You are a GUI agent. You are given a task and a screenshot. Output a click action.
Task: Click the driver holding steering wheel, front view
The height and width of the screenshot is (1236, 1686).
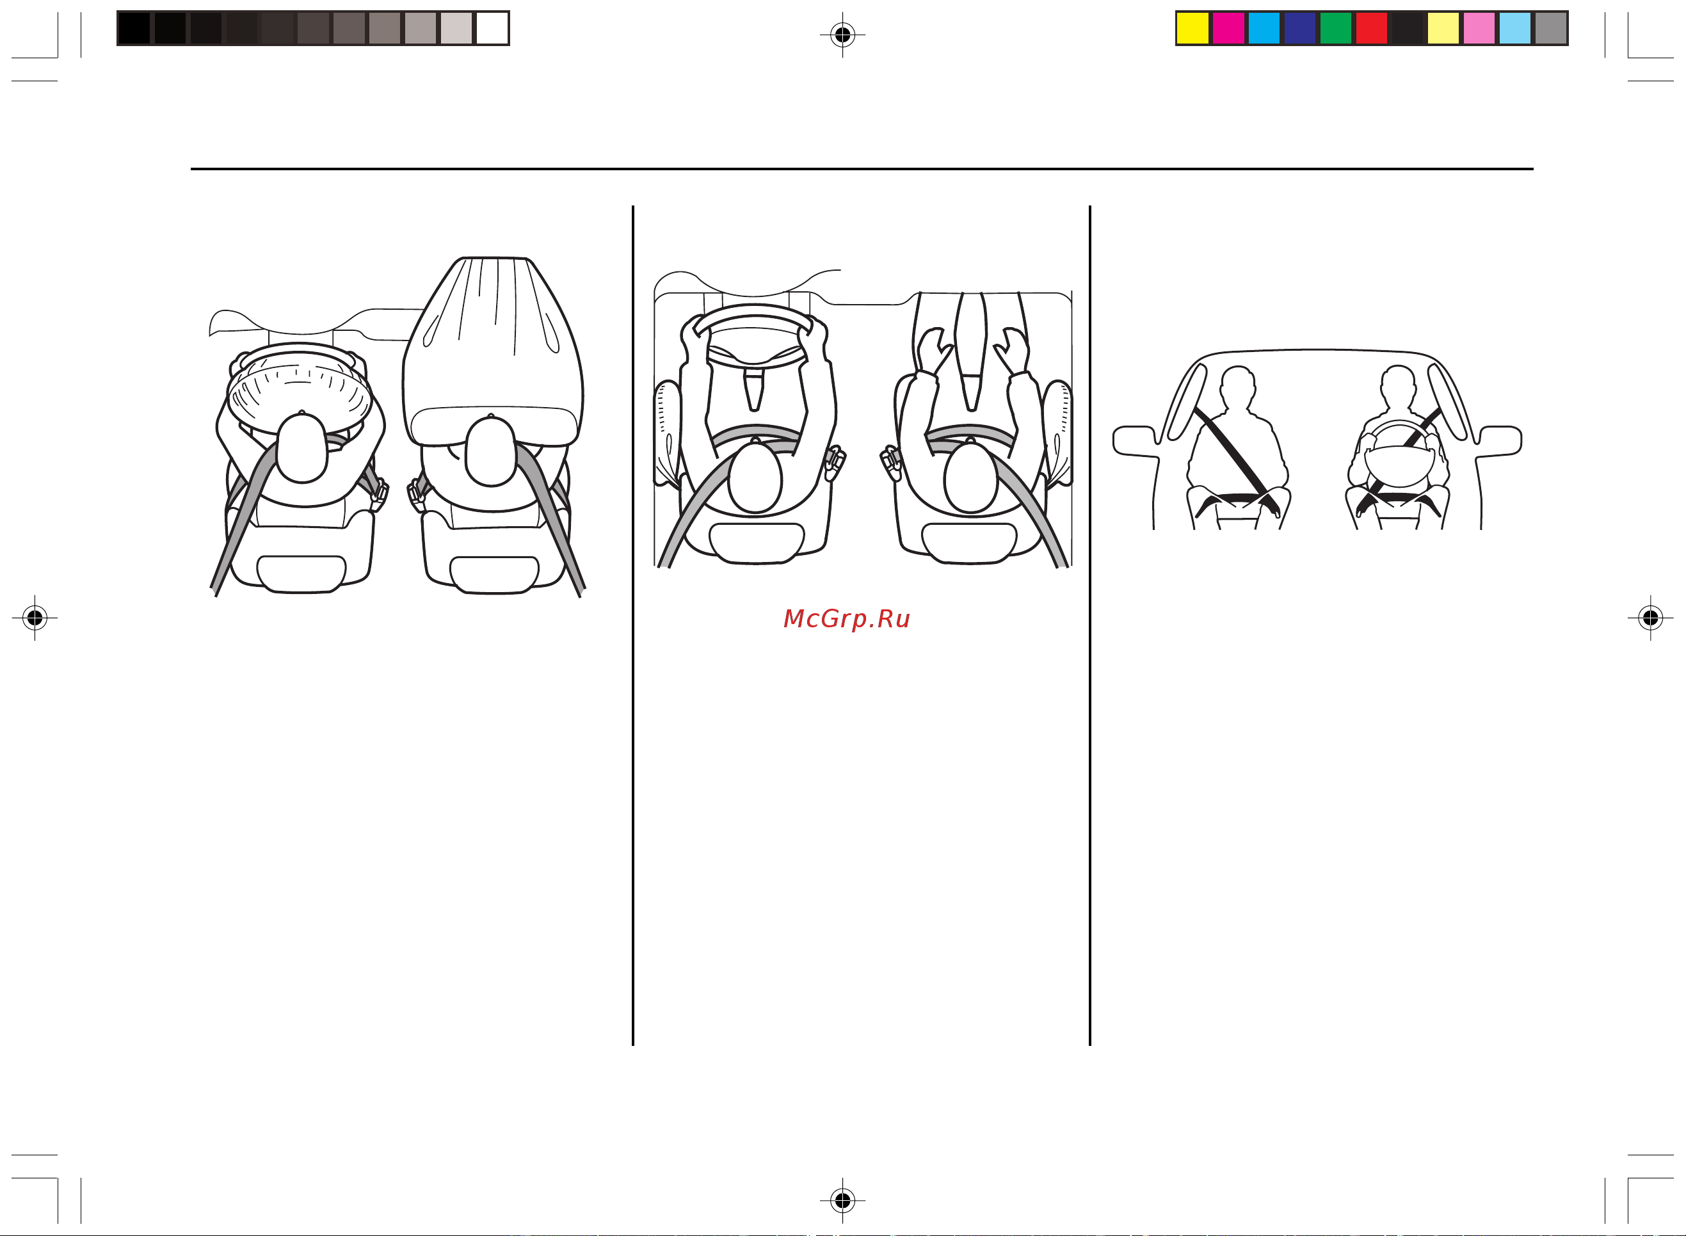click(1398, 447)
